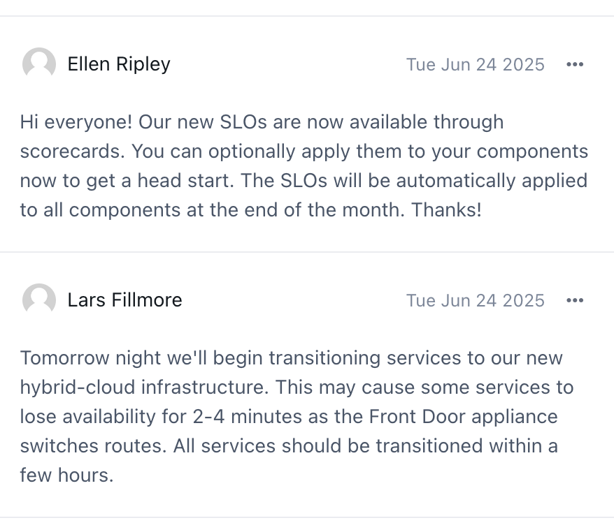Click the date on Lars Fillmore's post
614x532 pixels.
click(x=476, y=301)
